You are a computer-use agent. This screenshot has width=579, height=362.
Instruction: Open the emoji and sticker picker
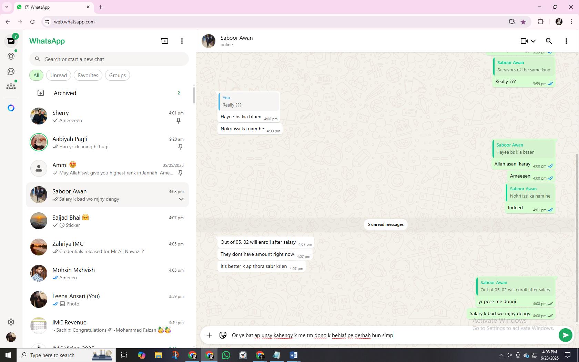click(223, 335)
